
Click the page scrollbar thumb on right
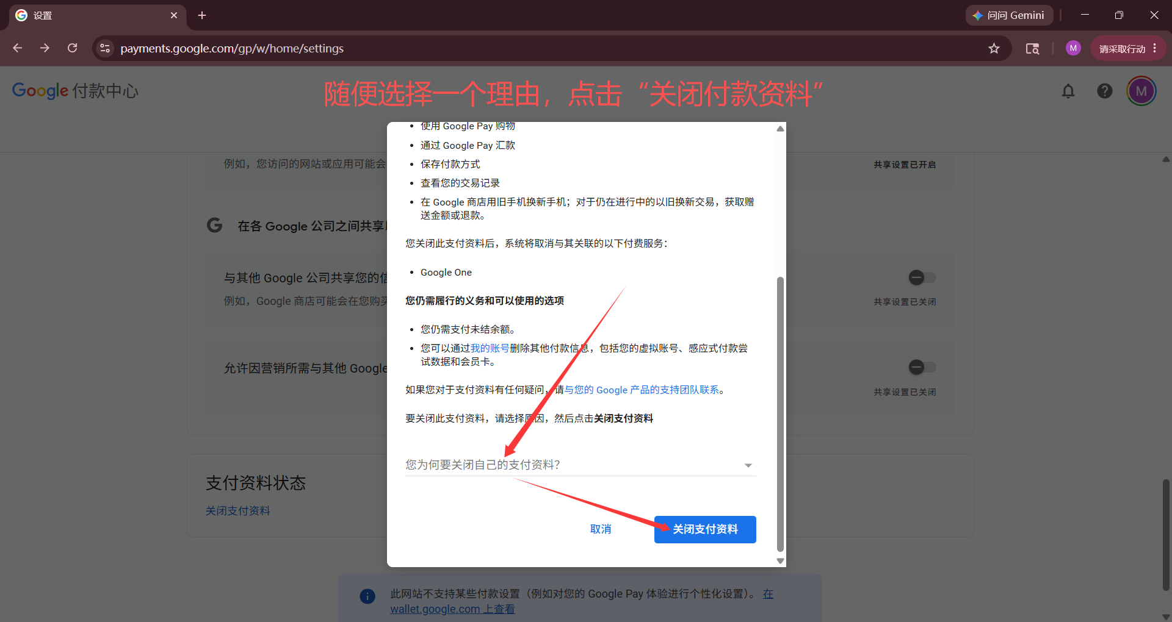pos(1166,535)
